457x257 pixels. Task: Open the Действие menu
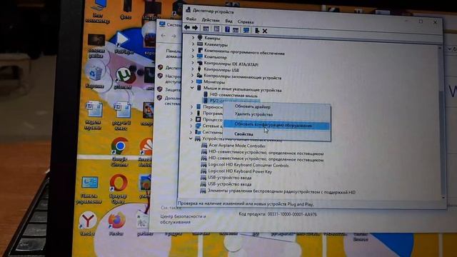(211, 20)
